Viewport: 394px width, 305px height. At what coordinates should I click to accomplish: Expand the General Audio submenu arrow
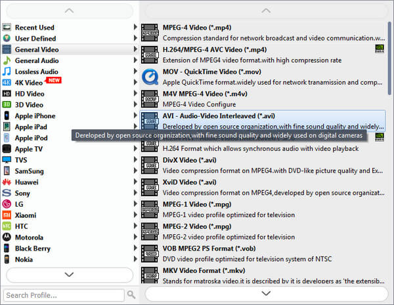pyautogui.click(x=135, y=60)
